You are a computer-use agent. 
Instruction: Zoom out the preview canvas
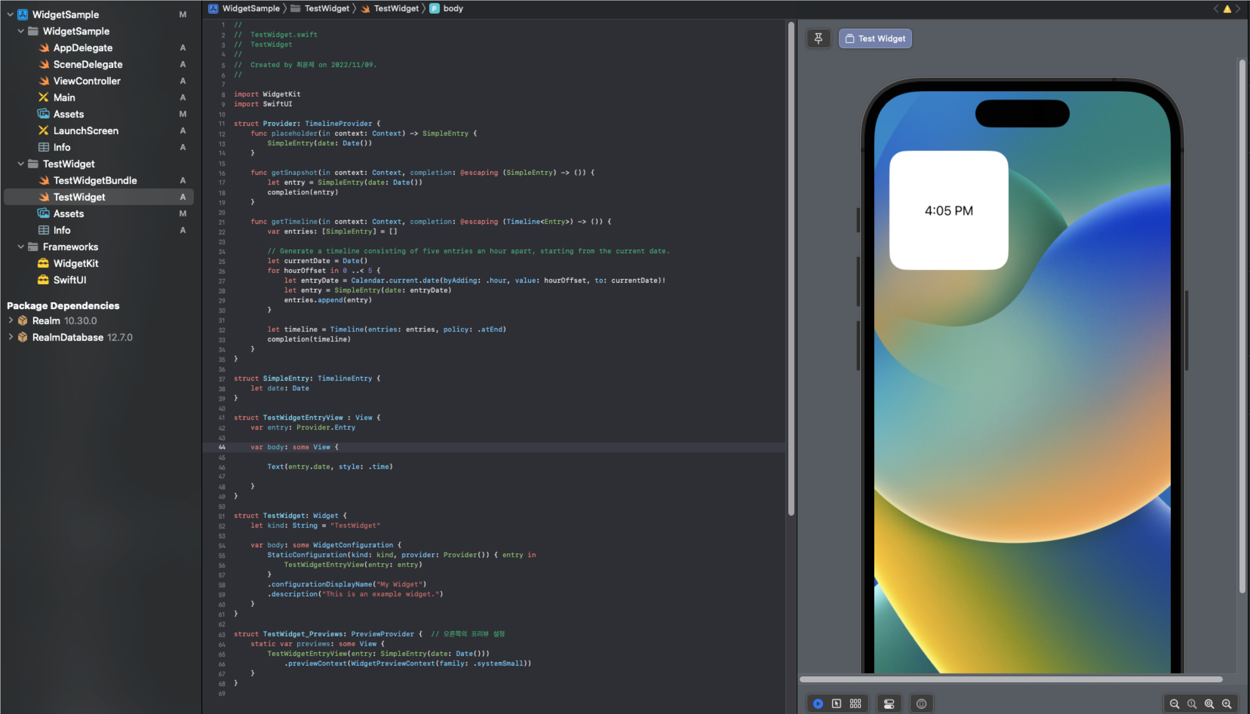point(1175,704)
